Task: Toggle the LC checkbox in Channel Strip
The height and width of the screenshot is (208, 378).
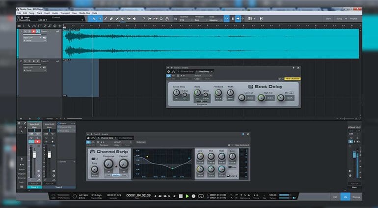Action: [93, 159]
